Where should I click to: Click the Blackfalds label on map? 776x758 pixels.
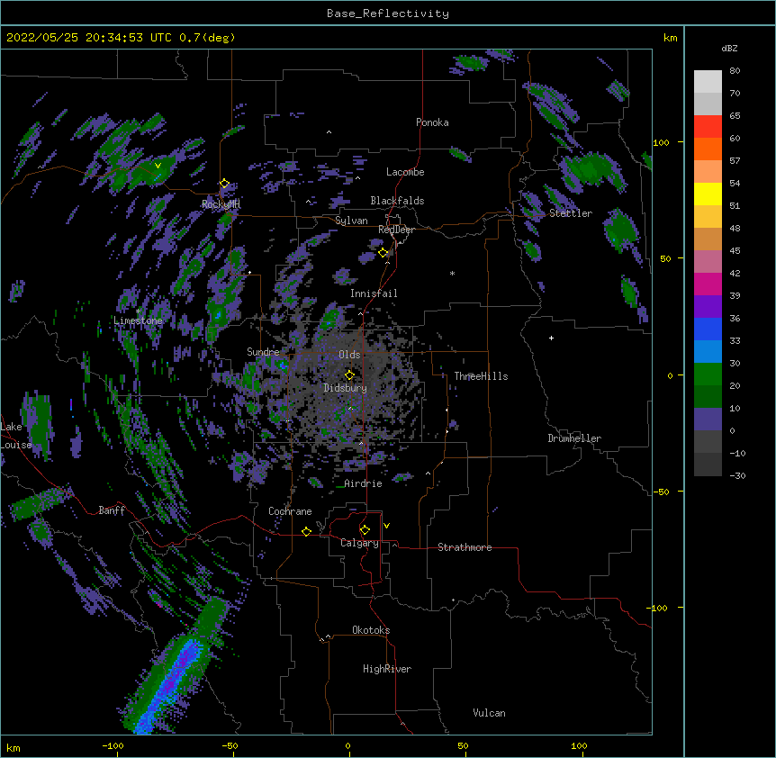(397, 201)
